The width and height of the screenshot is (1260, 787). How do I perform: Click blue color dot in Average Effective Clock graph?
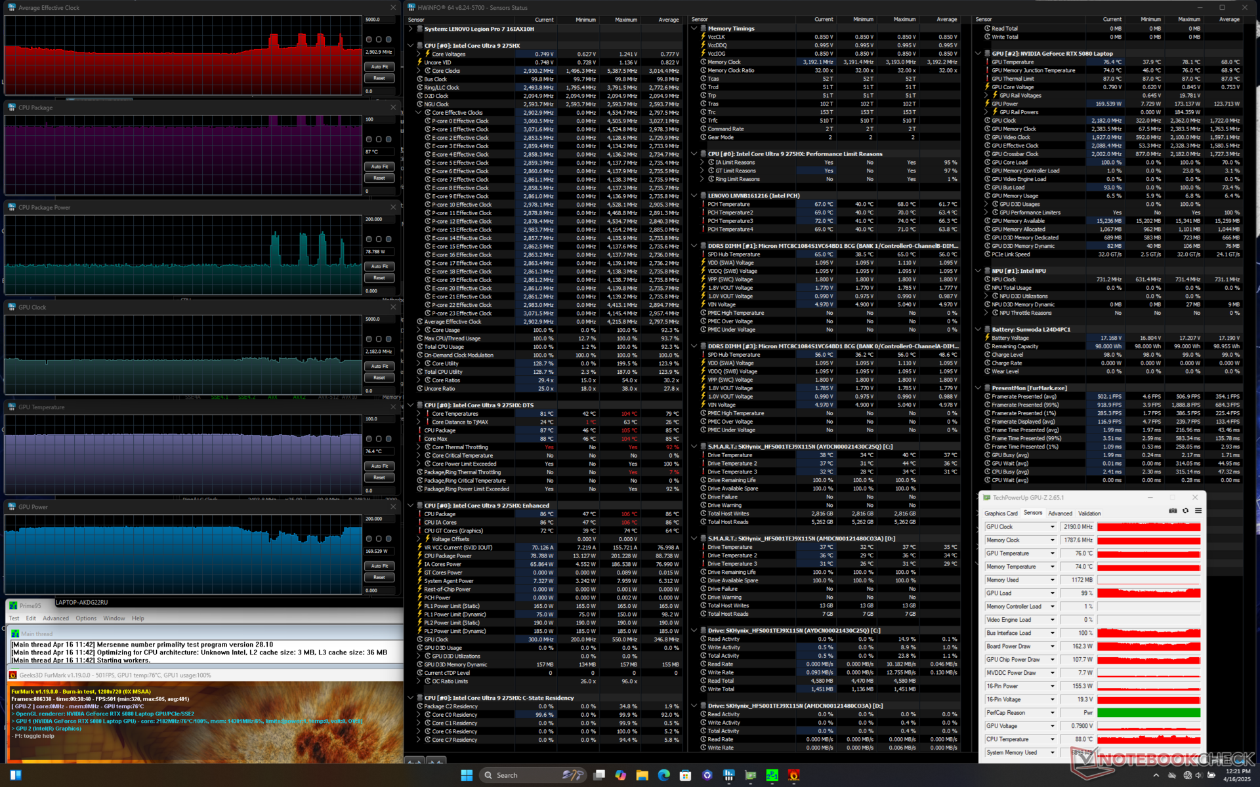tap(388, 39)
